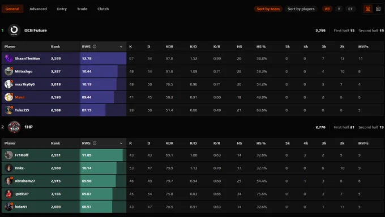Switch to the list layout view icon
Screen dimensions: 385x217
tap(368, 9)
